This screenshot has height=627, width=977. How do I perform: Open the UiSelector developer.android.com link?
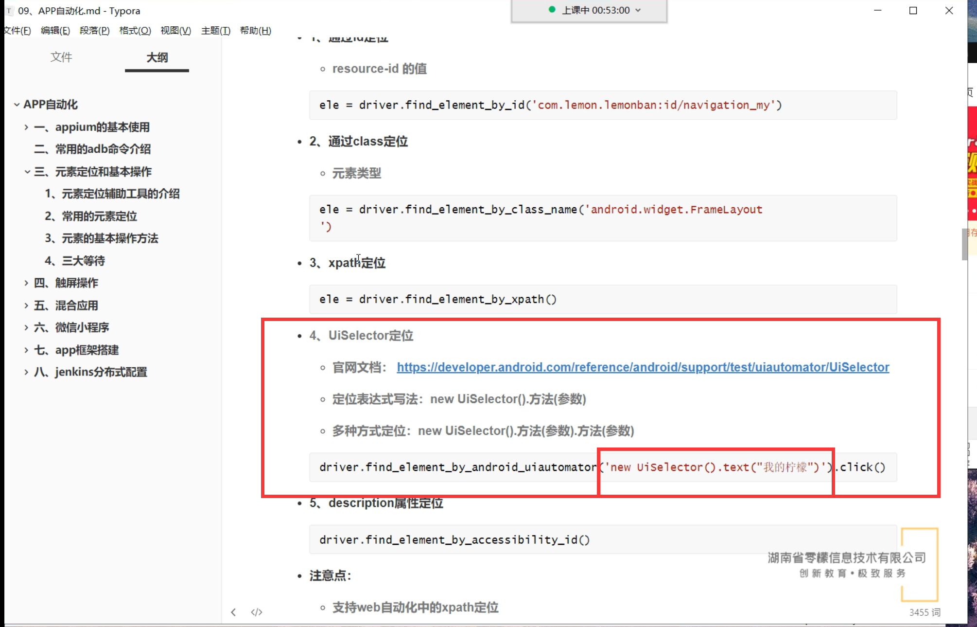[x=643, y=367]
